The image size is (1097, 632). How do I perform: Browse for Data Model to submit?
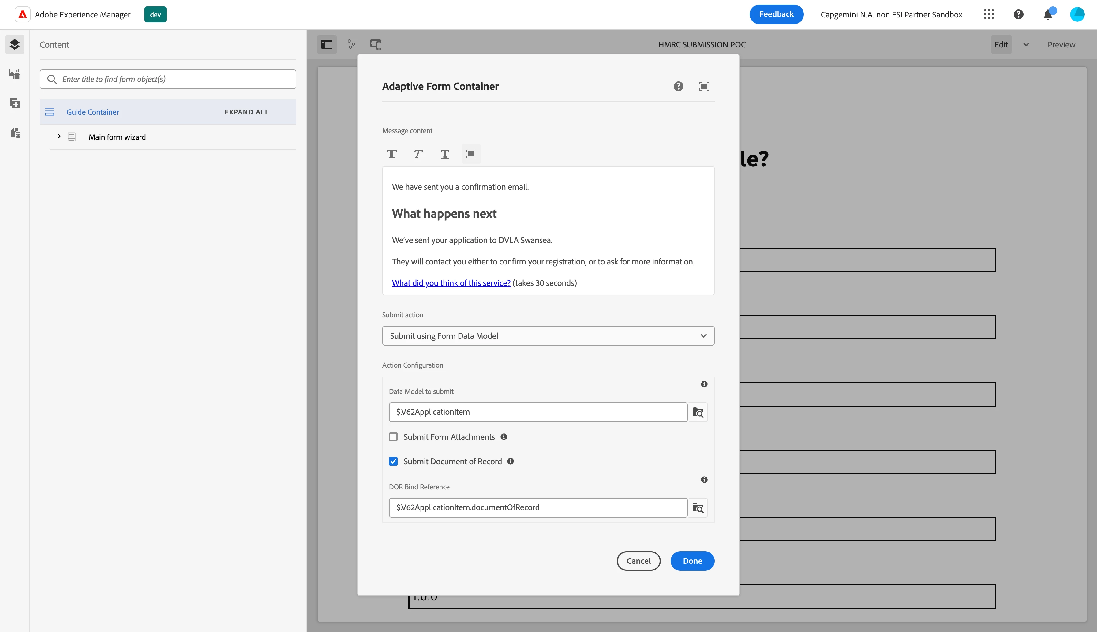pyautogui.click(x=698, y=412)
